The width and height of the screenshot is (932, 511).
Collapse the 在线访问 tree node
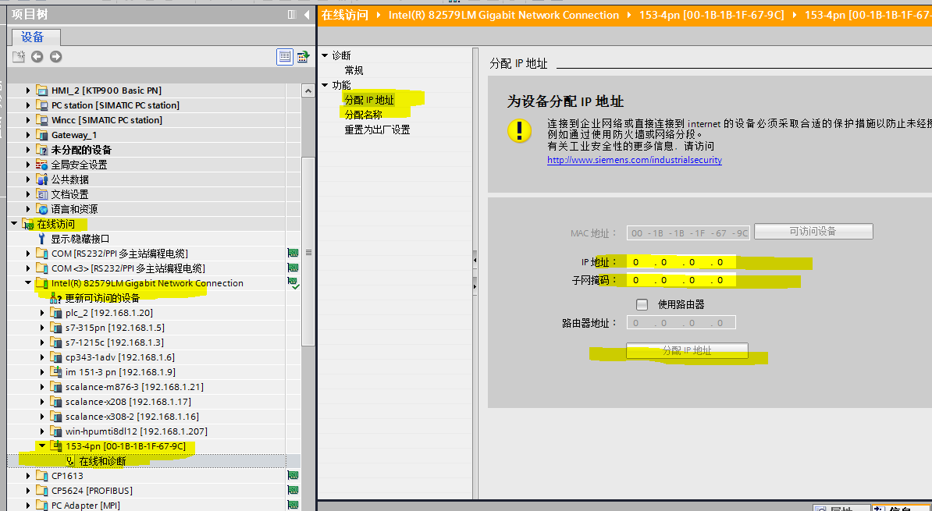[x=15, y=224]
